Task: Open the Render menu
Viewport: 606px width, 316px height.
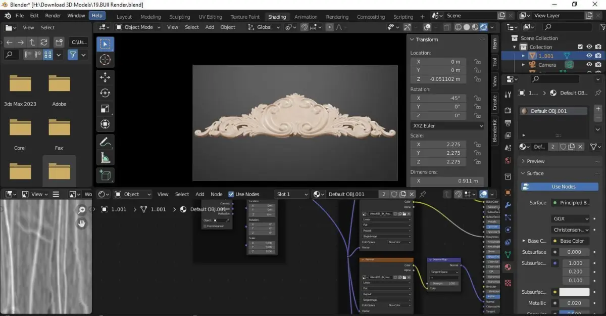Action: coord(53,16)
